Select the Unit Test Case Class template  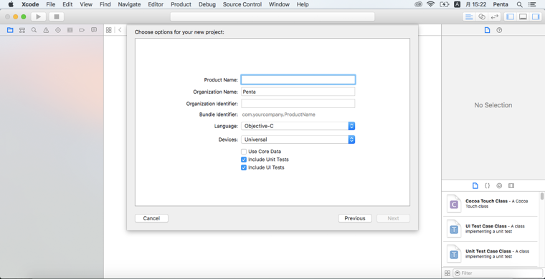pos(490,254)
